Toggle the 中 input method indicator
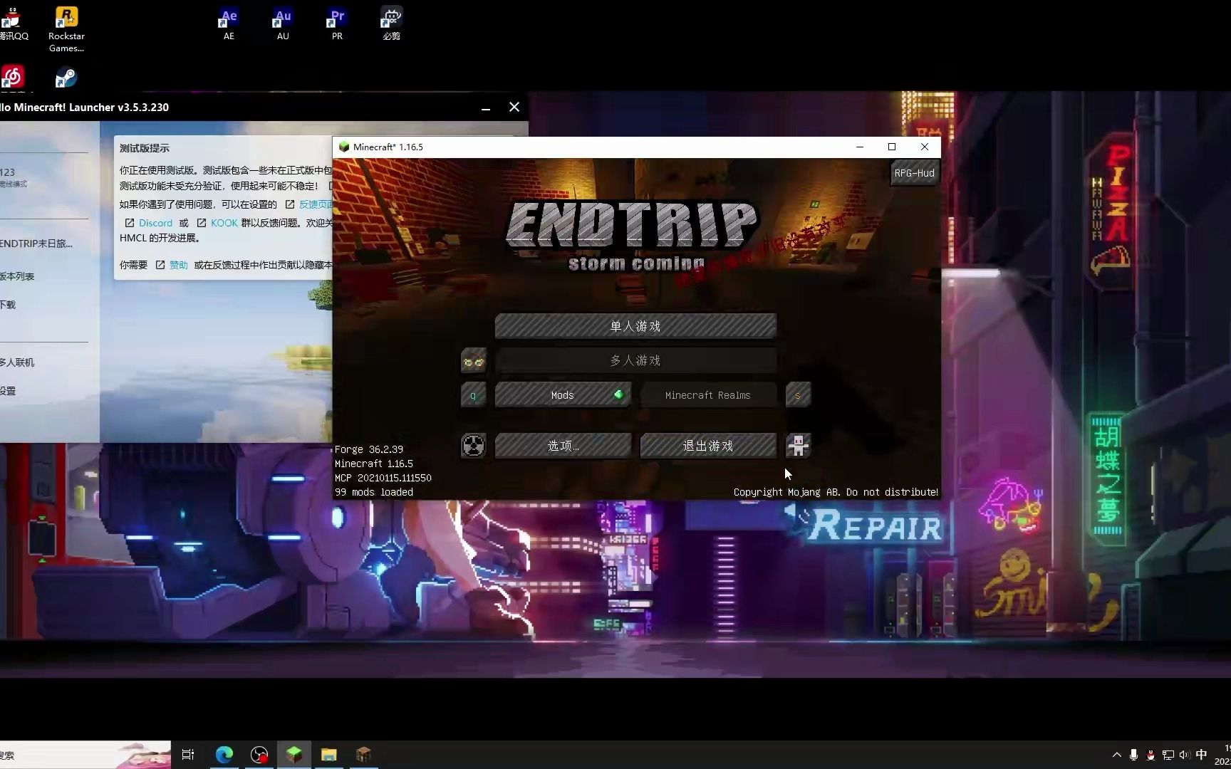Viewport: 1231px width, 769px height. click(1201, 755)
